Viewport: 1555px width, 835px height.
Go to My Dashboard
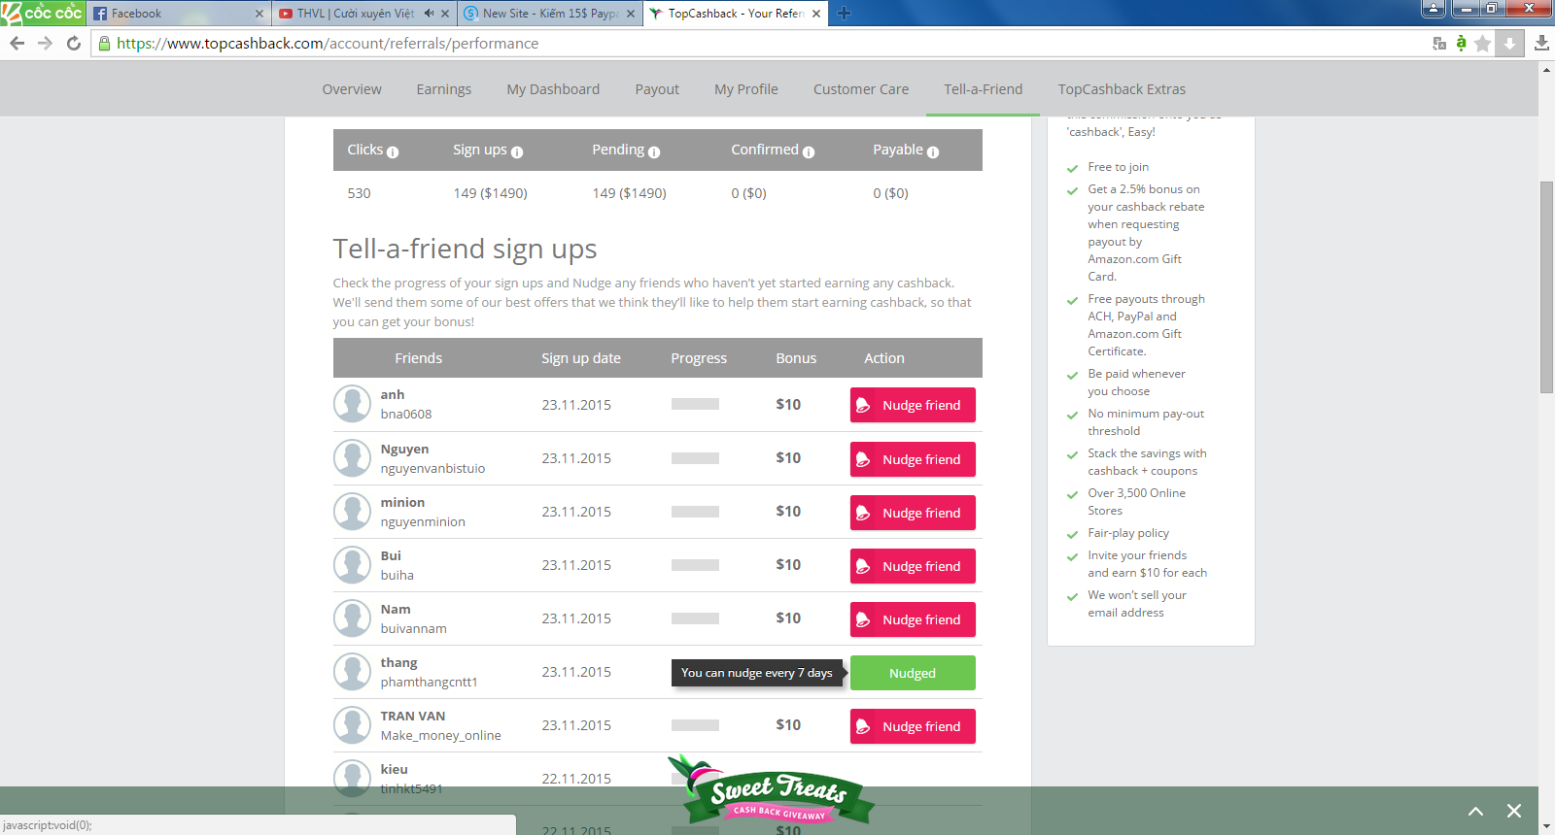click(553, 89)
